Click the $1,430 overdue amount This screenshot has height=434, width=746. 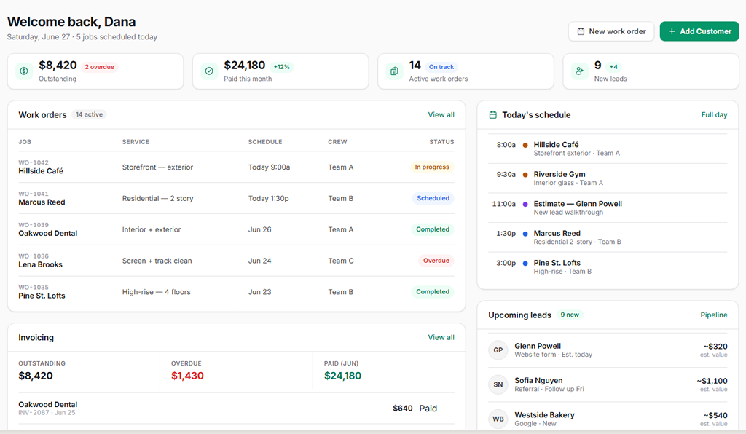(x=187, y=376)
